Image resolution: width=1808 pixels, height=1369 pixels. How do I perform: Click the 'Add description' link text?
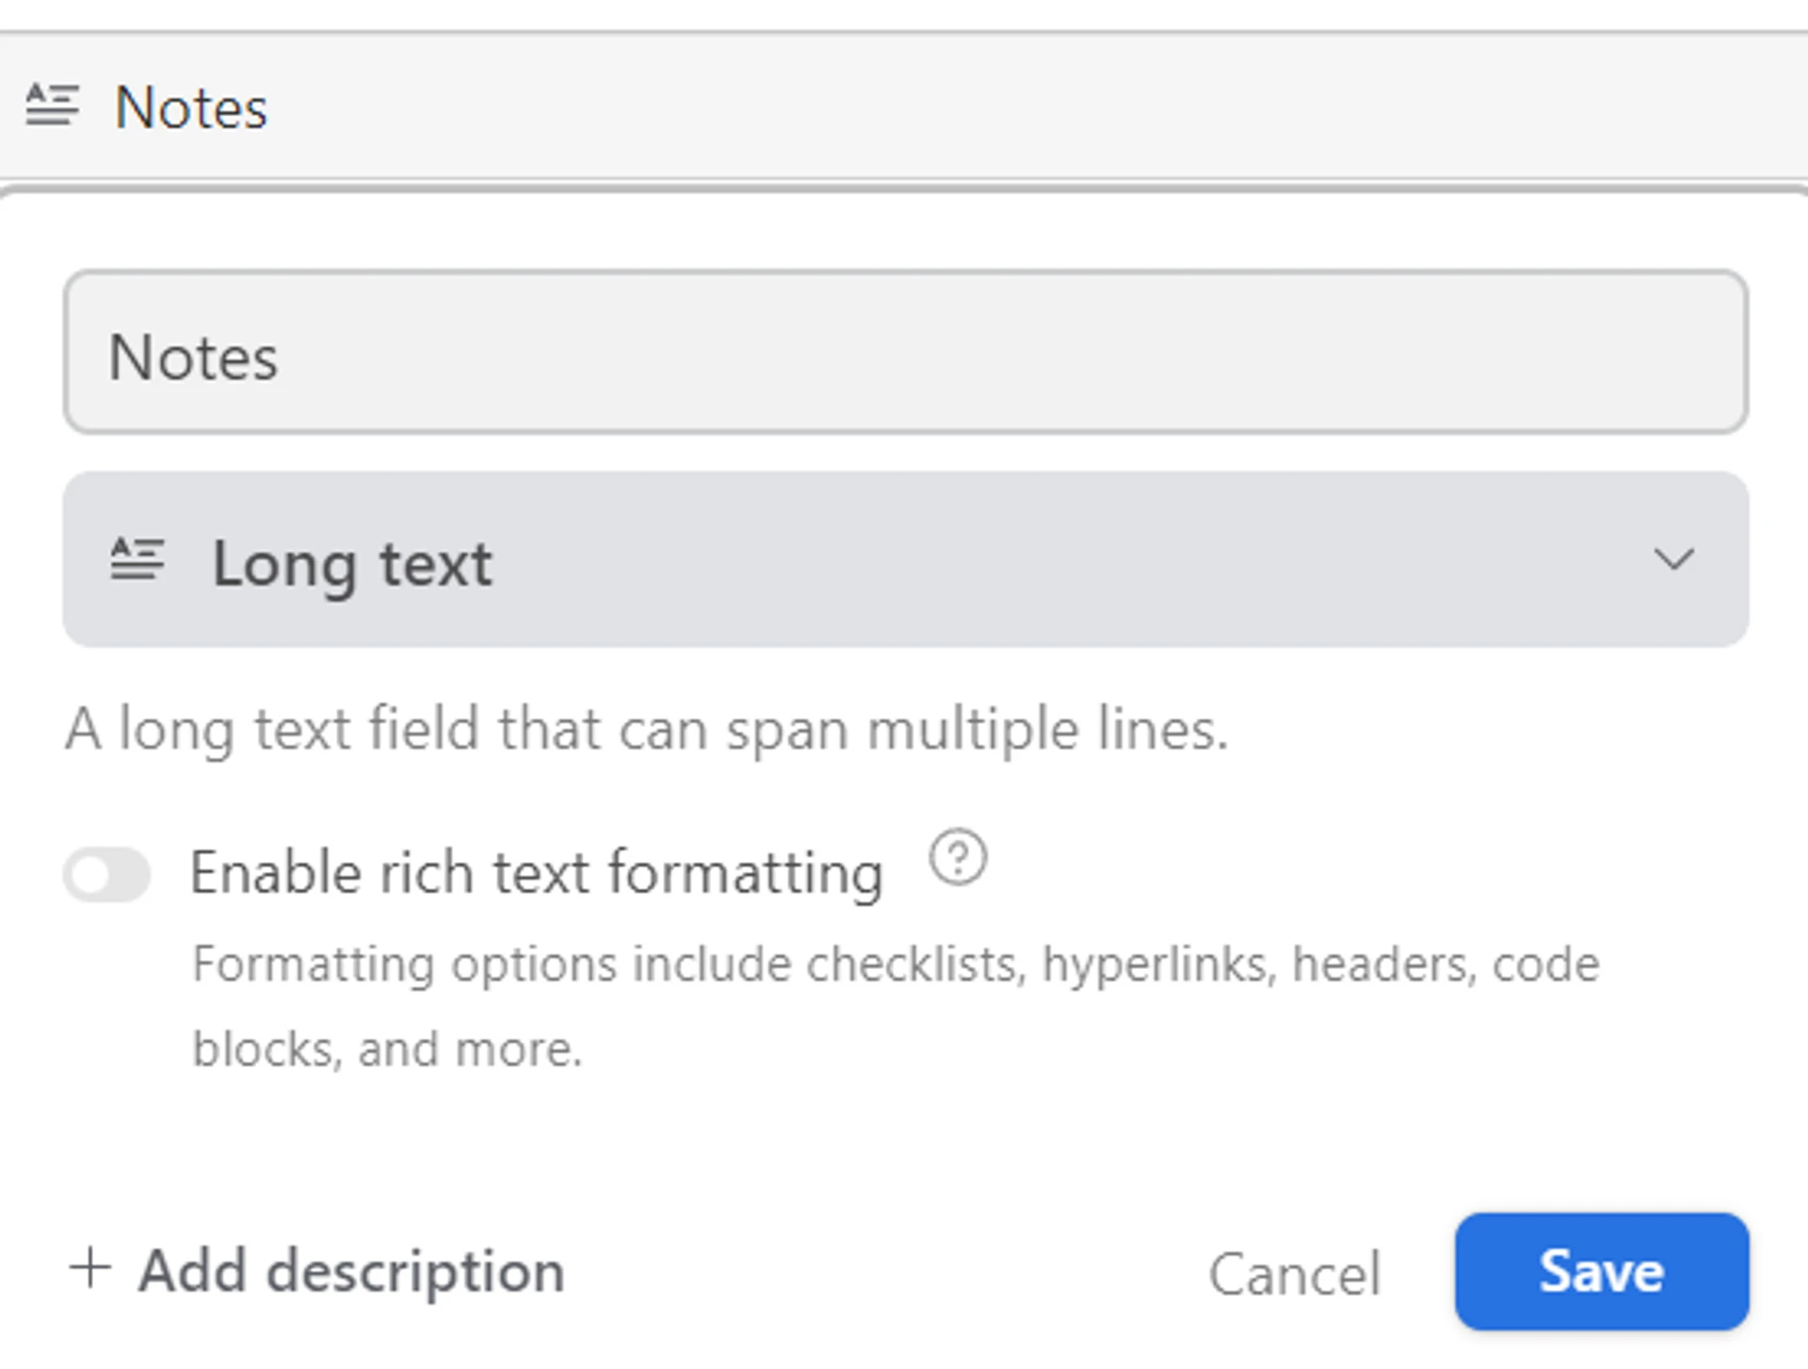tap(351, 1271)
